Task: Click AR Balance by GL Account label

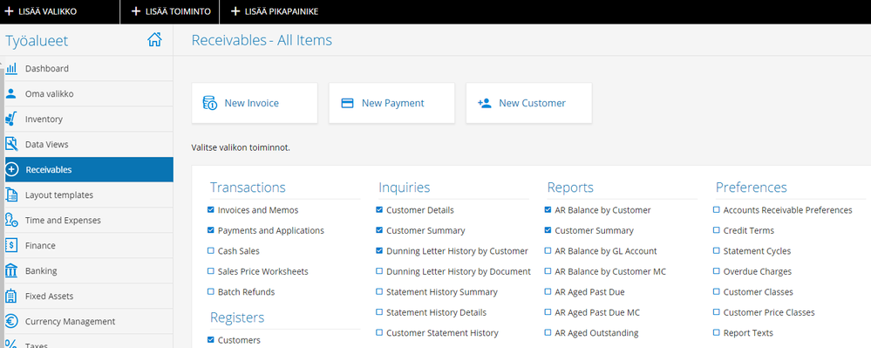Action: (606, 250)
